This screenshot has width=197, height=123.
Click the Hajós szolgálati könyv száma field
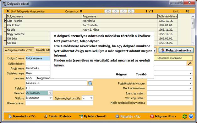(170, 103)
